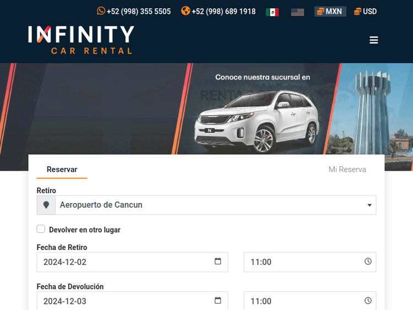This screenshot has height=310, width=413.
Task: Switch to the Reservar tab
Action: 62,170
